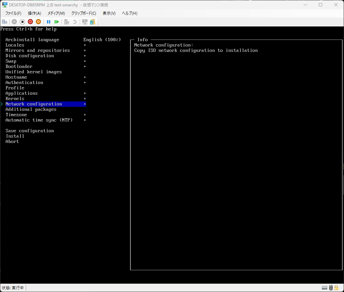
Task: Click the enhanced session monitor icon
Action: pyautogui.click(x=85, y=22)
